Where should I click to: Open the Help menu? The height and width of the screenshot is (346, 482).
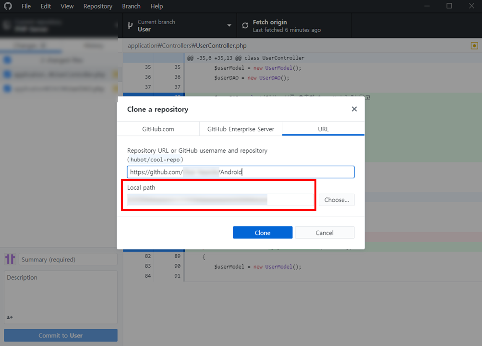pos(157,6)
